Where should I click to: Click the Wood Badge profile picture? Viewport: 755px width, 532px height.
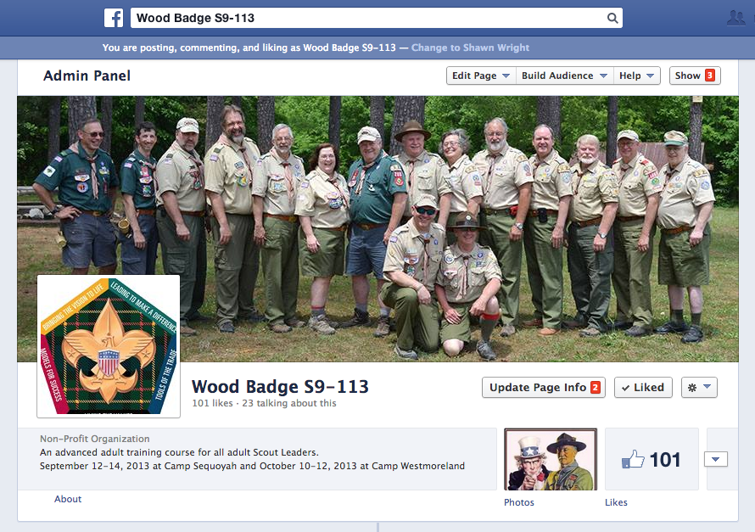point(109,346)
